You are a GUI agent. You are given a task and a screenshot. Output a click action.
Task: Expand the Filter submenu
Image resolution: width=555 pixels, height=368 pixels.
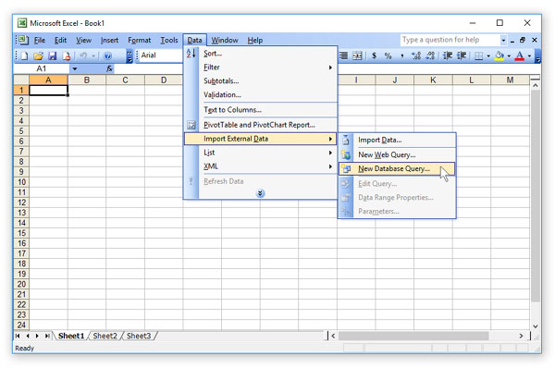(261, 67)
